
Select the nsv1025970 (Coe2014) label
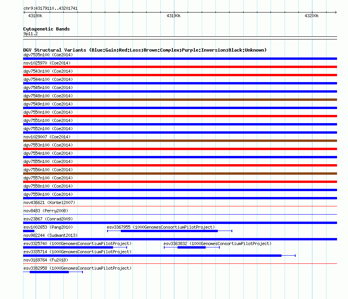47,63
